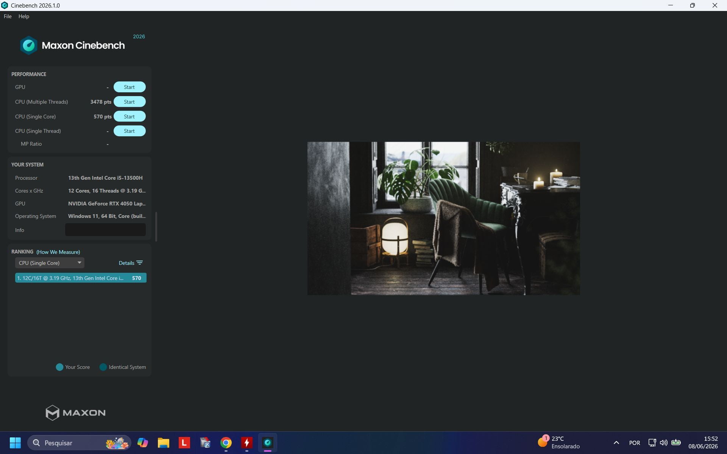Show hidden system tray icons
Viewport: 727px width, 454px height.
click(x=616, y=443)
